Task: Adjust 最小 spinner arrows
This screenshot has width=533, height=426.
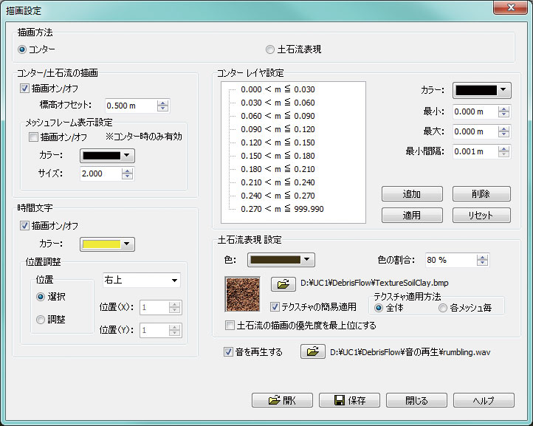Action: 503,111
